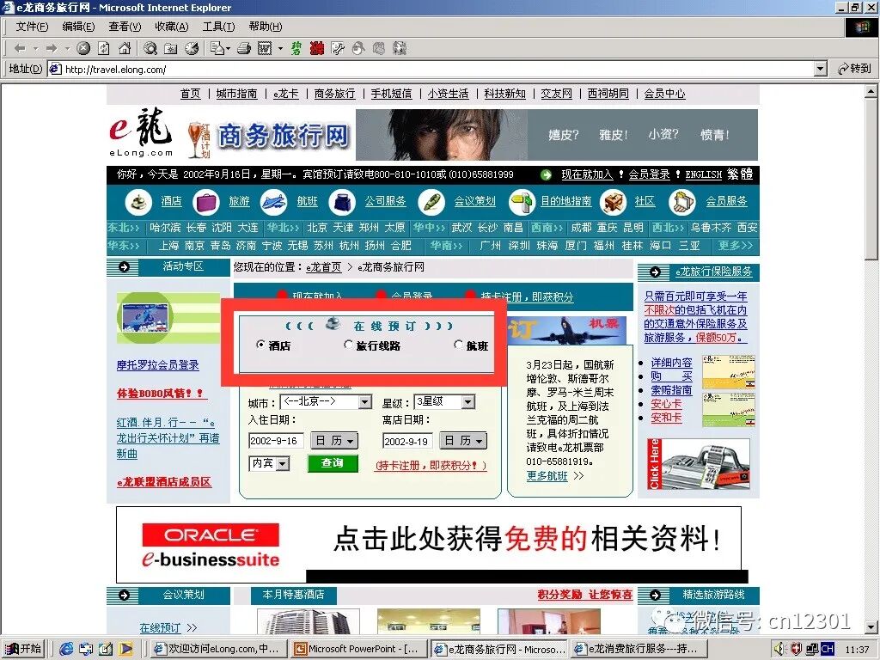Click the signpost icon beside 目的地指南
This screenshot has width=880, height=660.
pyautogui.click(x=522, y=202)
